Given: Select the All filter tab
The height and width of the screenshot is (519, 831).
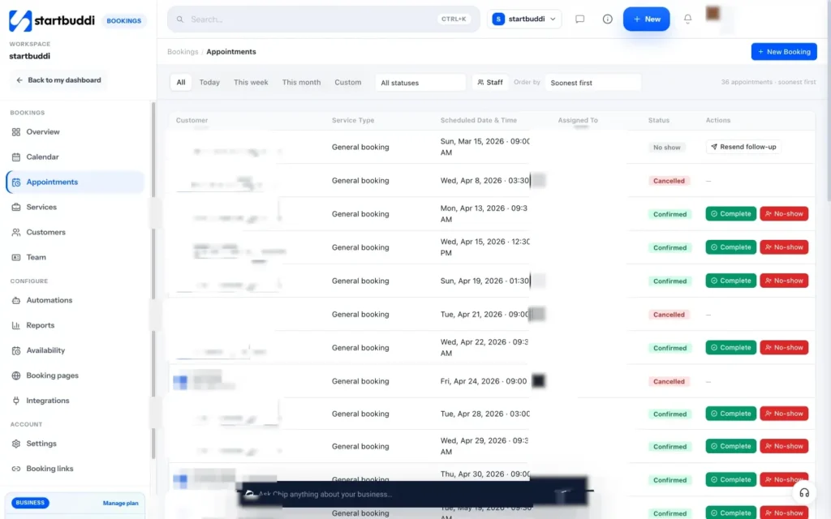Looking at the screenshot, I should 181,83.
